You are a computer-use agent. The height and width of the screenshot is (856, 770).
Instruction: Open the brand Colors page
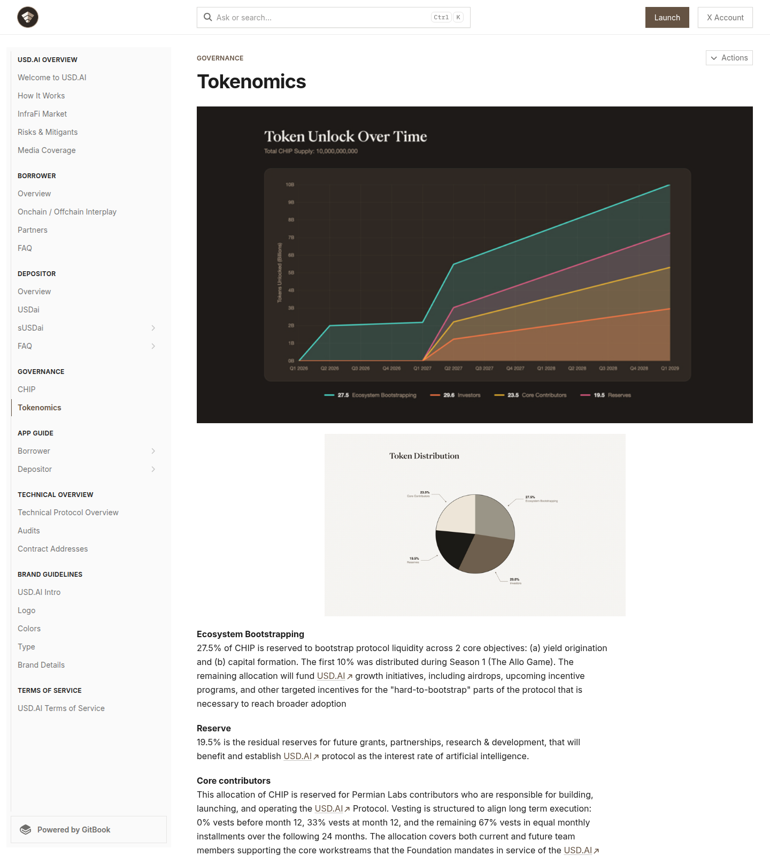[x=29, y=629]
